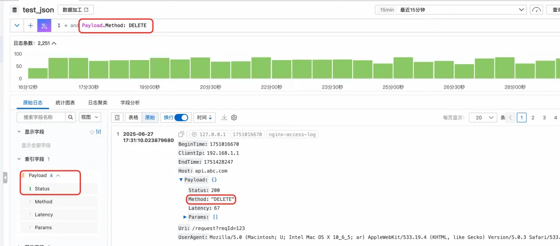560x246 pixels.
Task: Open the 视图 view dropdown
Action: click(x=90, y=118)
